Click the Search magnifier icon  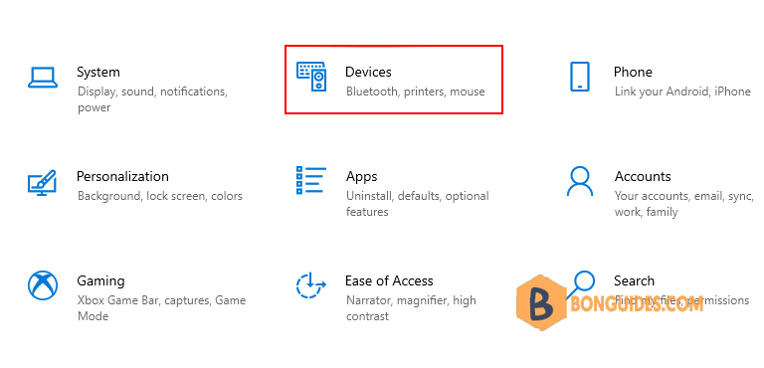583,283
